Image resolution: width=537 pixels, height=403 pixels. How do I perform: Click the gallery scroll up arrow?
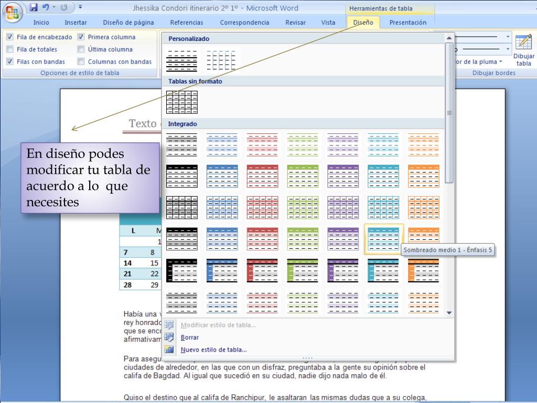click(449, 38)
